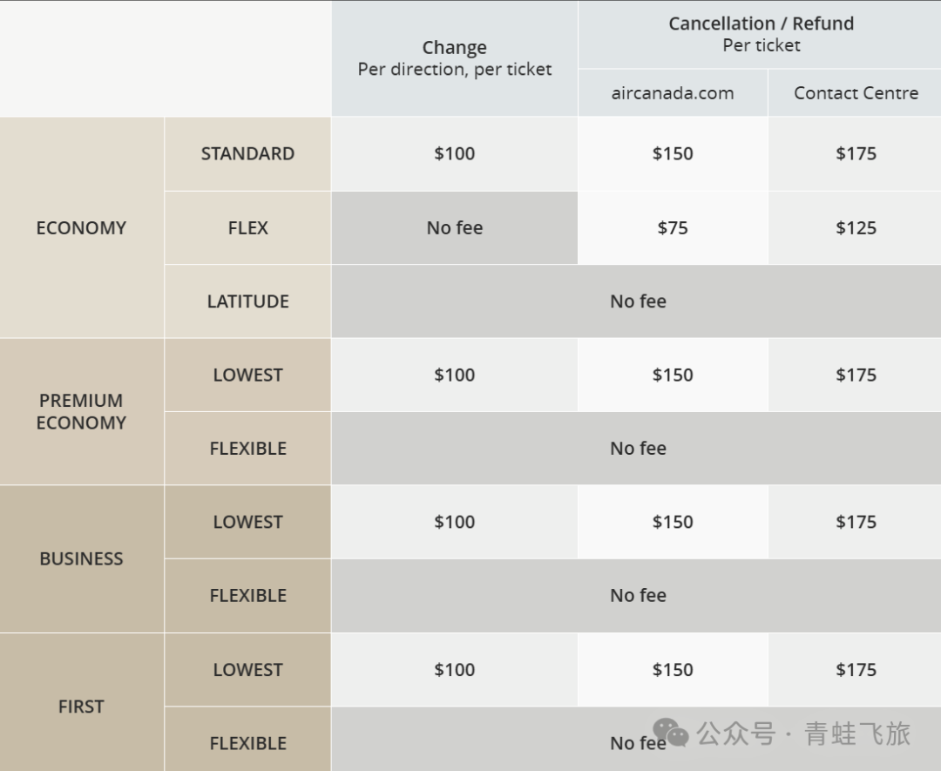Select the $75 cancellation fee cell
This screenshot has height=771, width=941.
(x=673, y=227)
